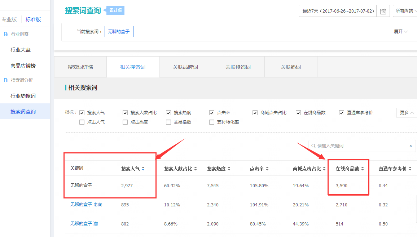
Task: Enable the 支付转化率 checkbox
Action: [211, 122]
